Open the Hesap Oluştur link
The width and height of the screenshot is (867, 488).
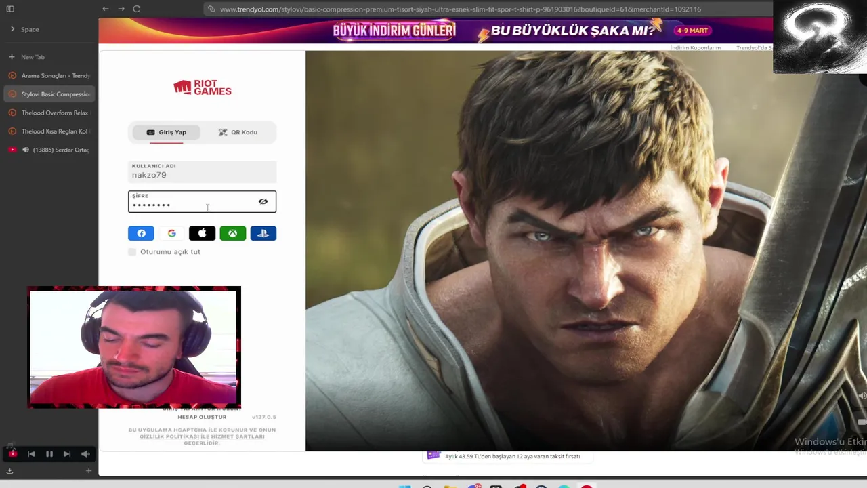[x=202, y=417]
